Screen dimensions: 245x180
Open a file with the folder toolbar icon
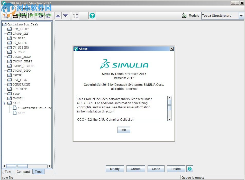tap(15, 16)
